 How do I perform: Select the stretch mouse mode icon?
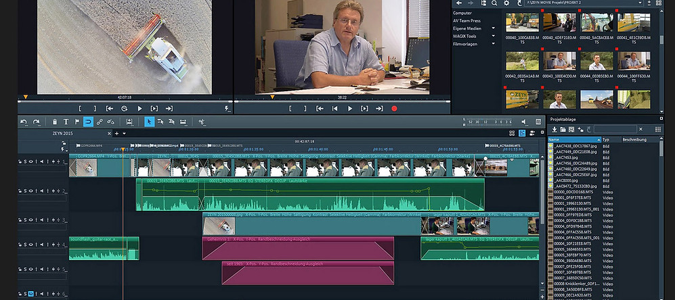[183, 122]
